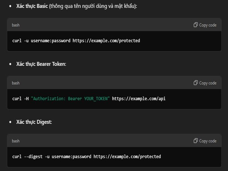The width and height of the screenshot is (228, 171).
Task: Click the green Authorization Bearer YOUR_TOKEN string
Action: (x=70, y=98)
